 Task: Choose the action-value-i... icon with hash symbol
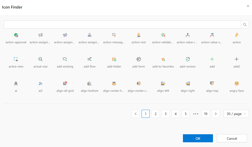click(x=187, y=35)
